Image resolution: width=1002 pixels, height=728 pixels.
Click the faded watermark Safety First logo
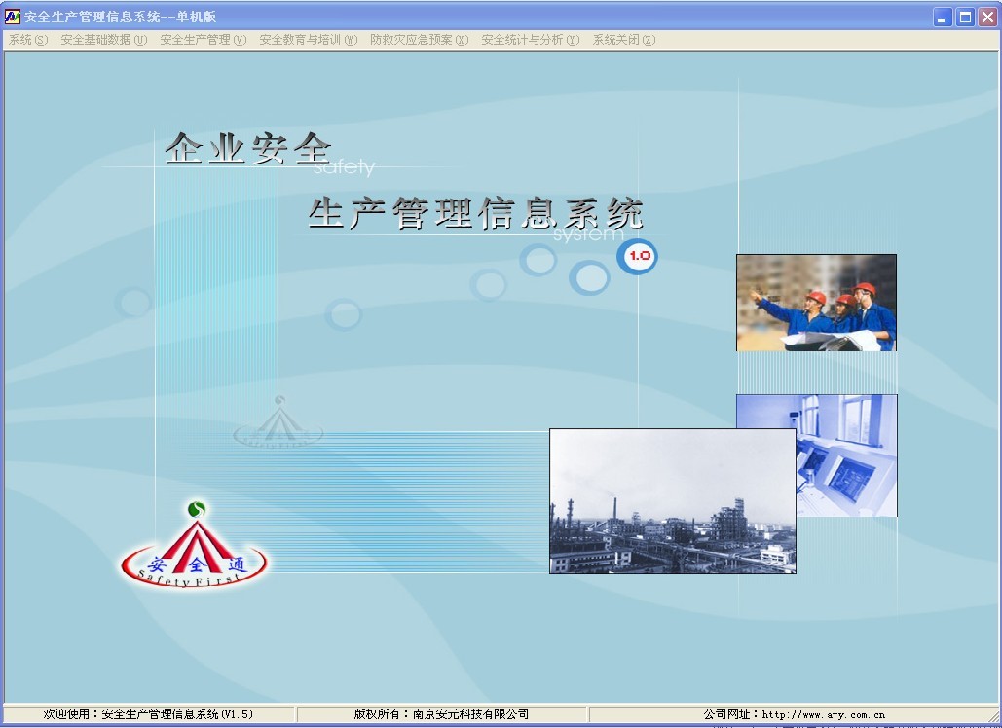click(278, 423)
